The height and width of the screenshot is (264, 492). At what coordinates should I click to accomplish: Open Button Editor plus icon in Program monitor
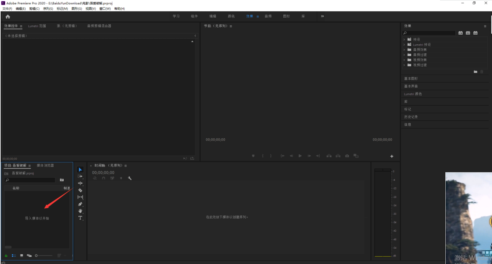(x=392, y=156)
